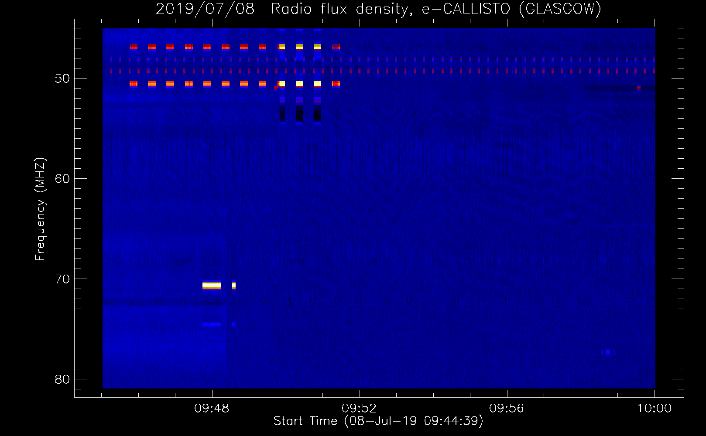This screenshot has width=706, height=436.
Task: Click the 'Frequency (MHZ)' axis label
Action: click(x=40, y=209)
